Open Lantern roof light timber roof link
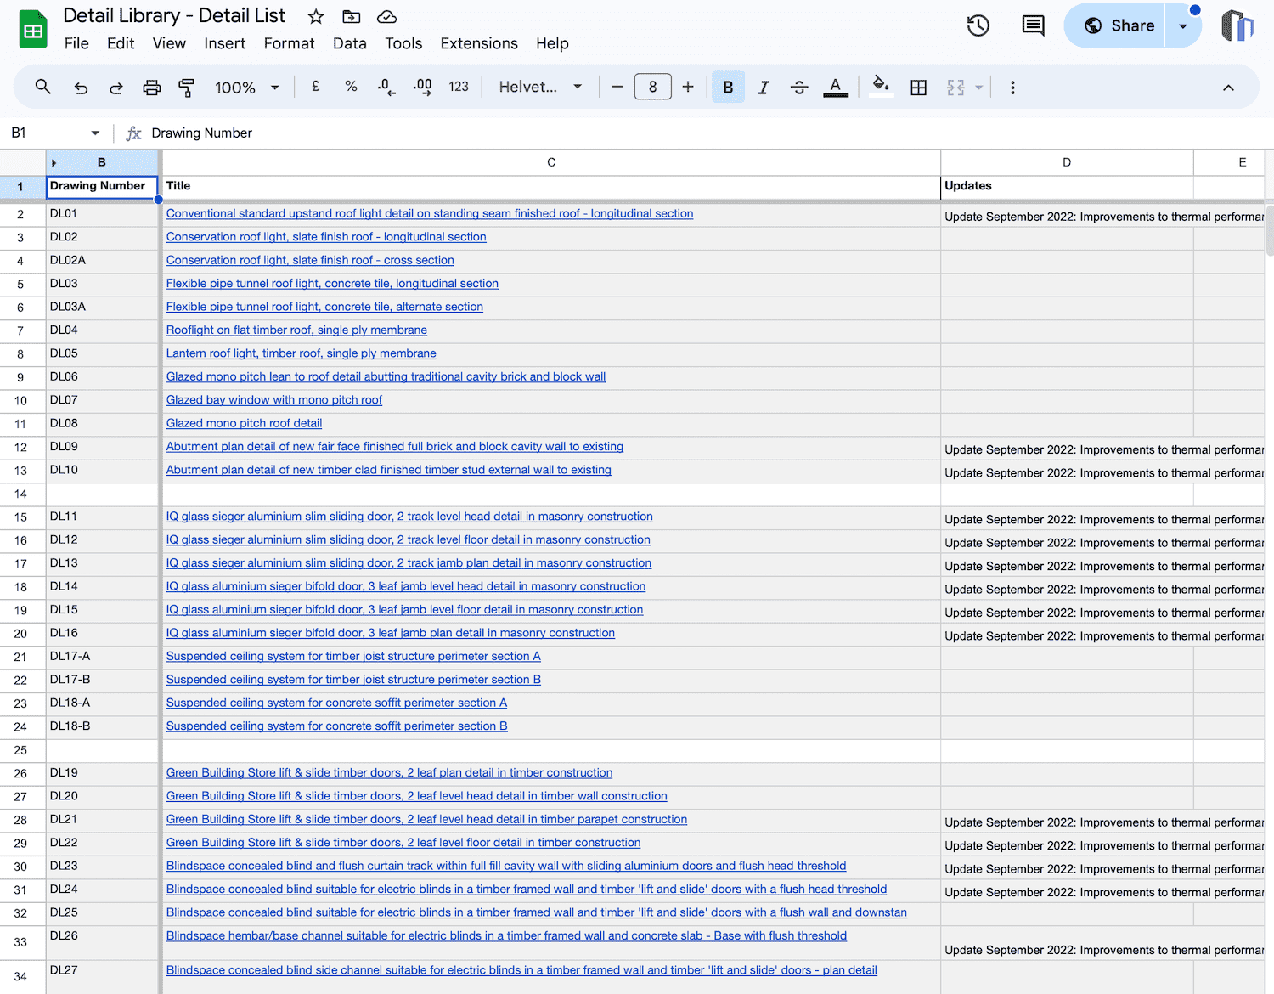Viewport: 1274px width, 994px height. point(302,353)
